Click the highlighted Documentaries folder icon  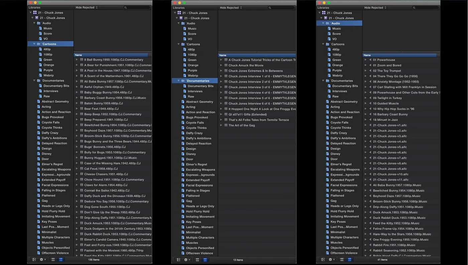[x=183, y=81]
